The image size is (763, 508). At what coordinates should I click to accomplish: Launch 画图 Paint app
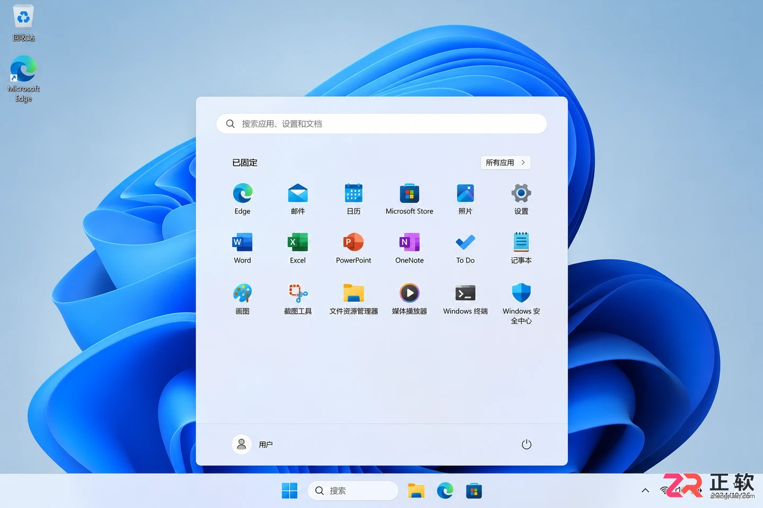243,299
